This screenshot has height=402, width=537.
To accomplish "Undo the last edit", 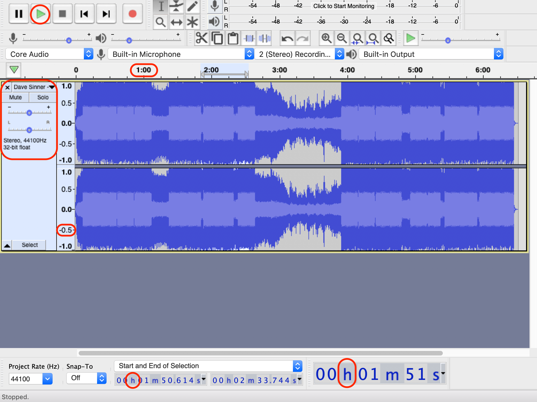I will tap(287, 38).
